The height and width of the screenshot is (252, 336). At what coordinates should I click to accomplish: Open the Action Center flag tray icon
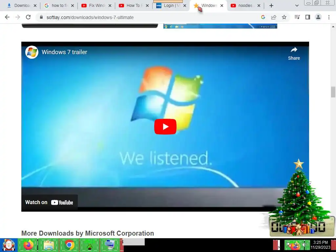point(289,245)
